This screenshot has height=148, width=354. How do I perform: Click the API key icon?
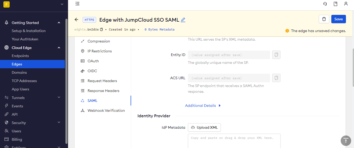pos(7,114)
